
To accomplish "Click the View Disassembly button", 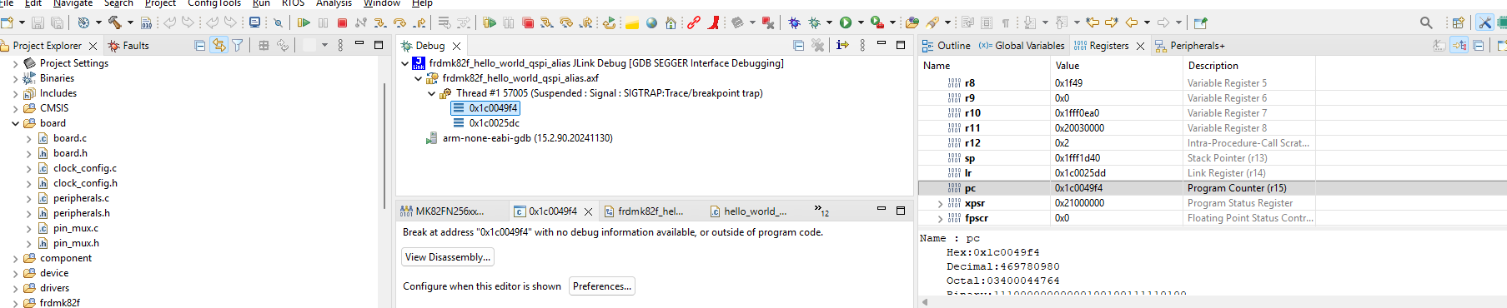I will click(x=448, y=257).
